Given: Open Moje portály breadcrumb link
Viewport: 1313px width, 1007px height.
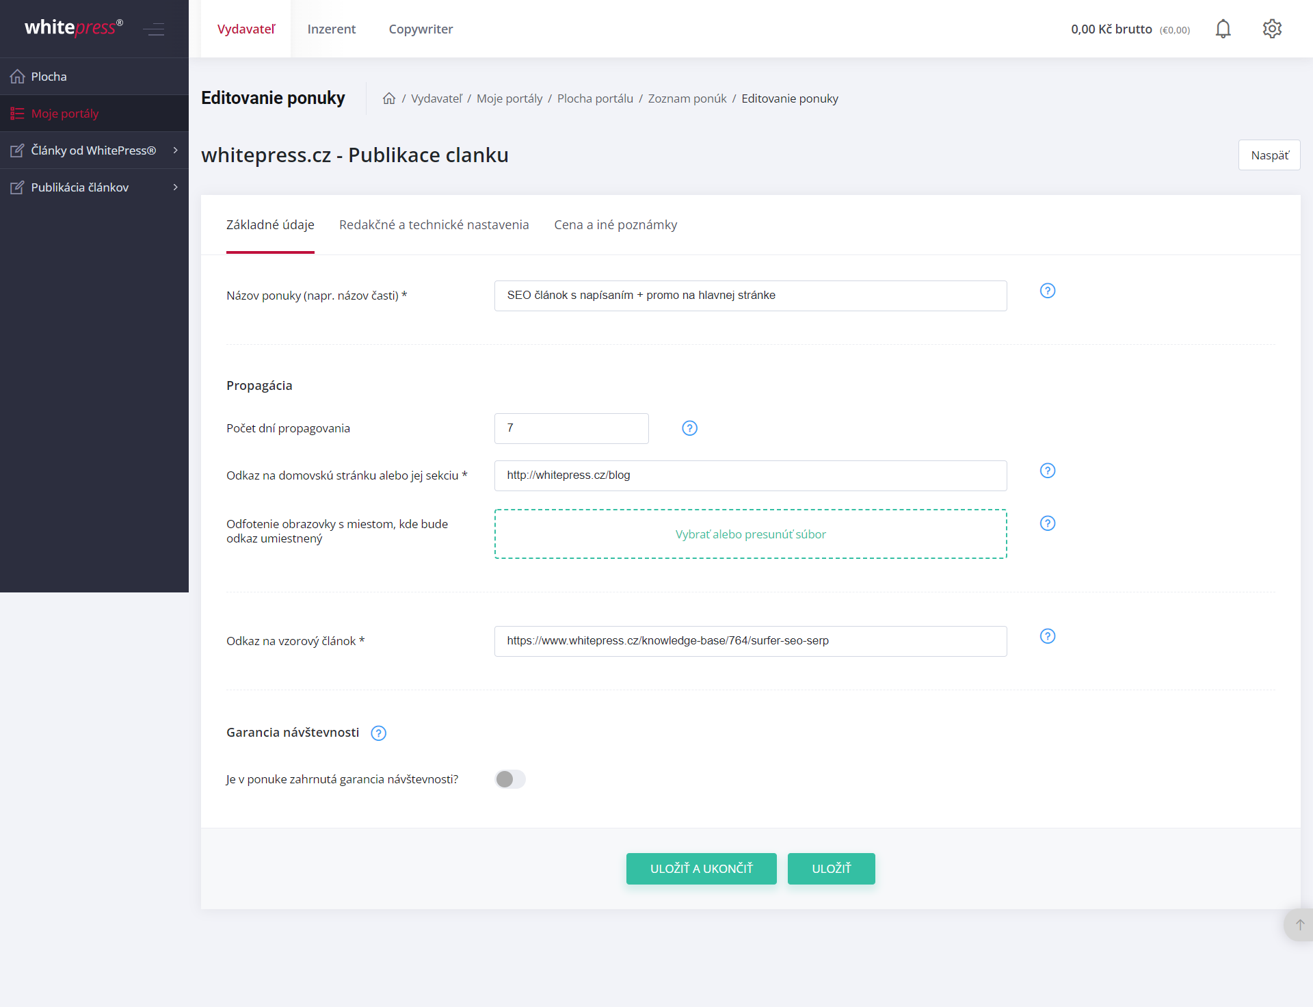Looking at the screenshot, I should pos(509,99).
